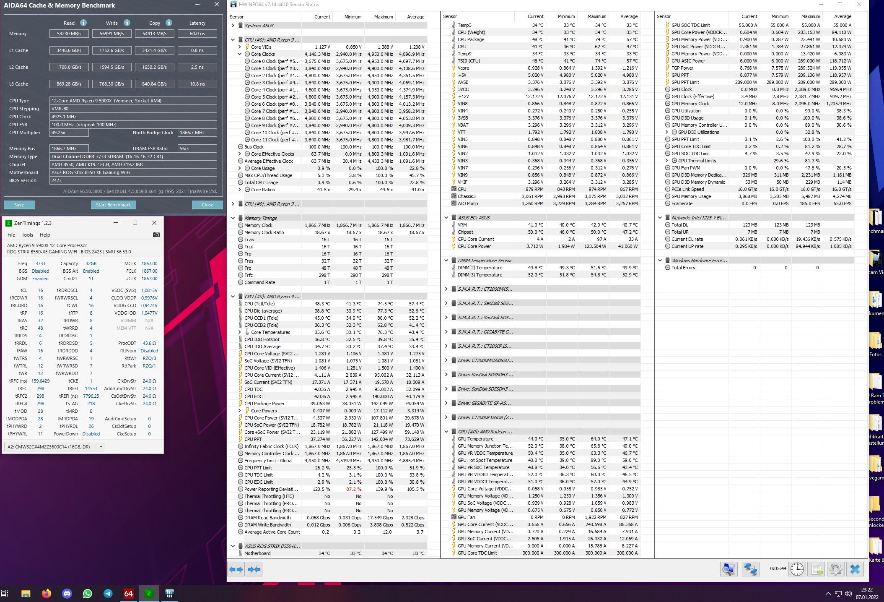Expand GPU D3D Utilizations row
The height and width of the screenshot is (602, 884).
coord(667,132)
